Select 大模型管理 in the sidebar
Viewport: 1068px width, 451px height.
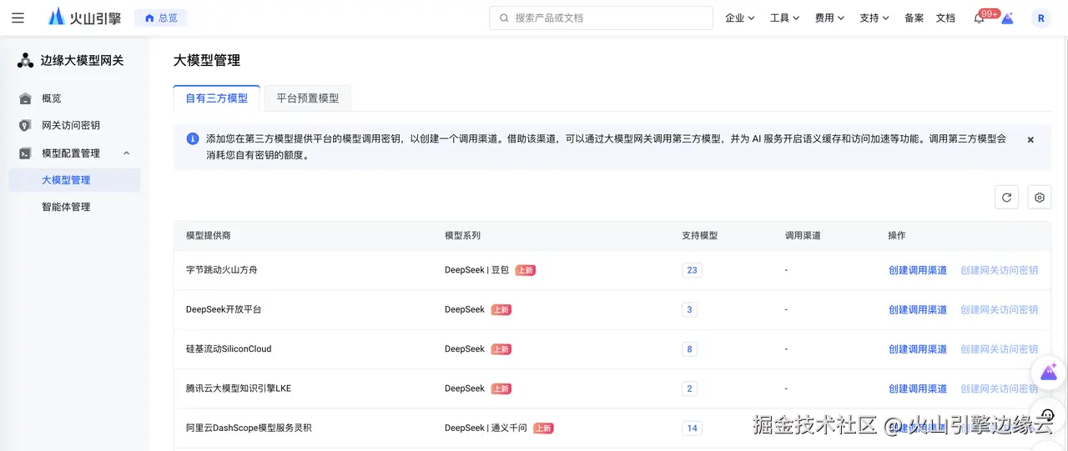tap(75, 179)
